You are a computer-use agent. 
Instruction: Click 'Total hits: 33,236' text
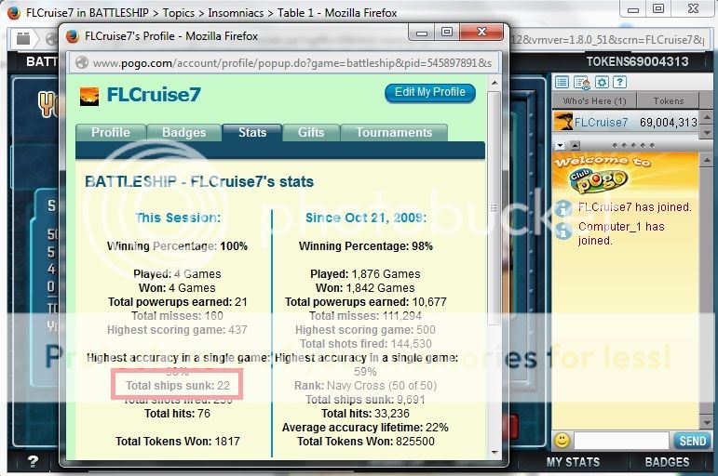coord(365,414)
